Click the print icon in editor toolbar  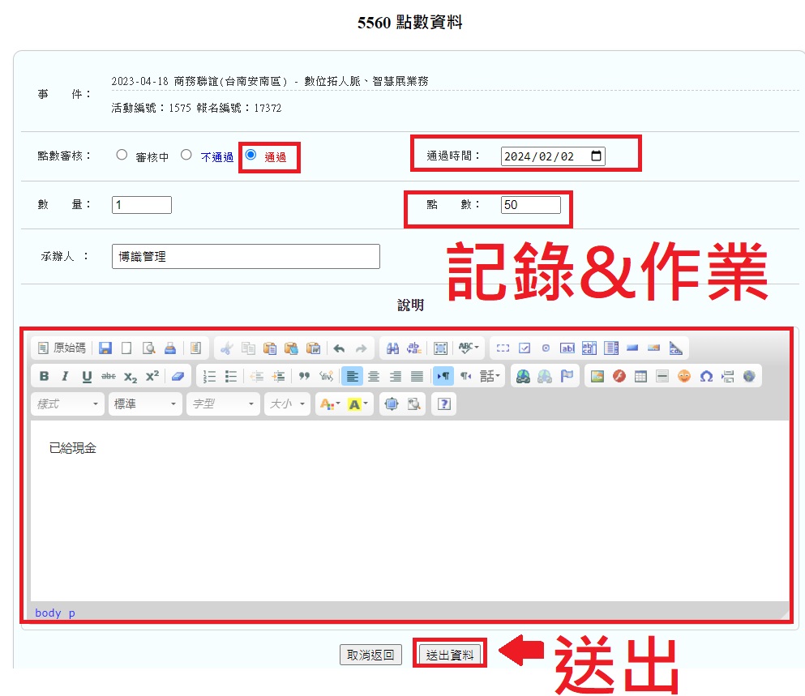[170, 348]
